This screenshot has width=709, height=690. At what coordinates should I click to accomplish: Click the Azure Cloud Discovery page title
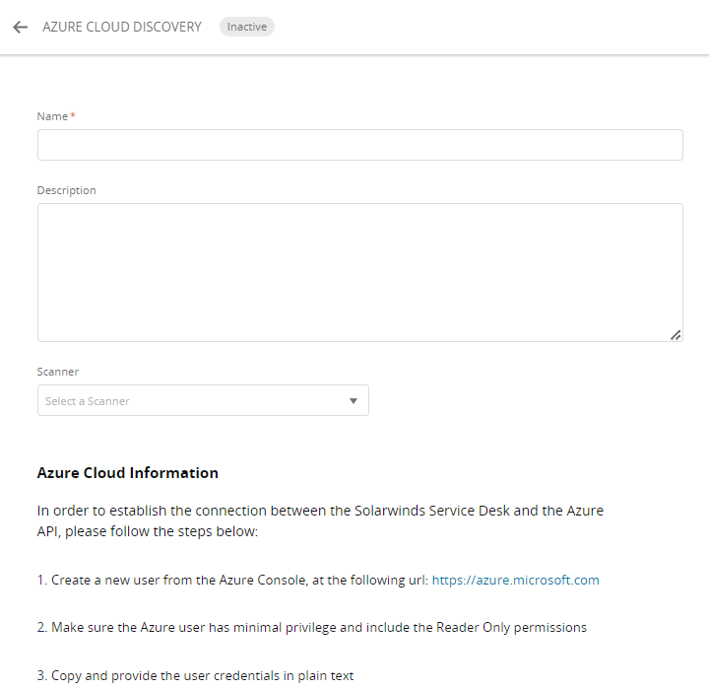121,27
